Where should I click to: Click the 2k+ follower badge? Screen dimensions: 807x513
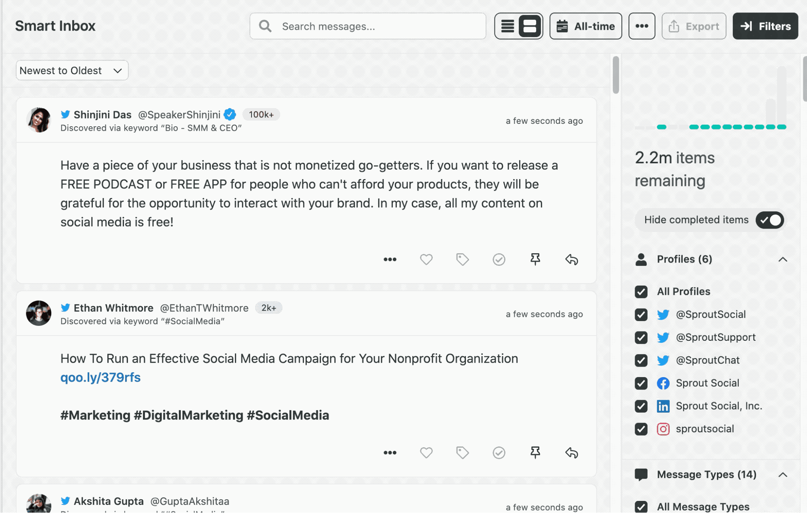tap(268, 308)
